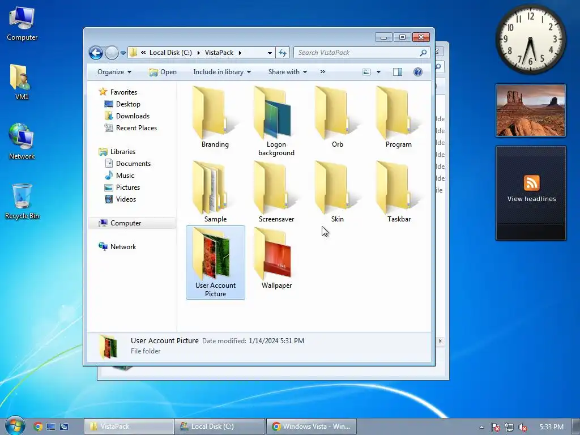The width and height of the screenshot is (580, 435).
Task: Click Show desktop quick launch icon
Action: (50, 427)
